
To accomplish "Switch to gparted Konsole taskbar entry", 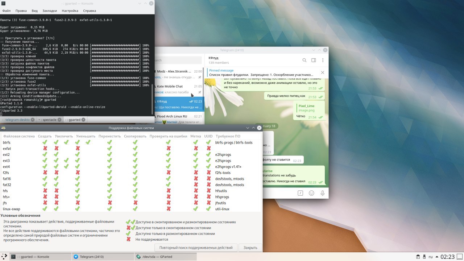I will coord(40,257).
